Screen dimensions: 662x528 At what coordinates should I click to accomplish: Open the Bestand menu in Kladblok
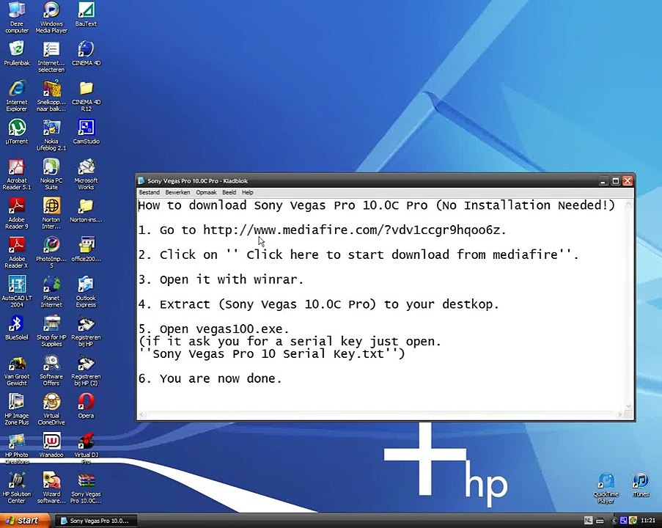click(150, 192)
